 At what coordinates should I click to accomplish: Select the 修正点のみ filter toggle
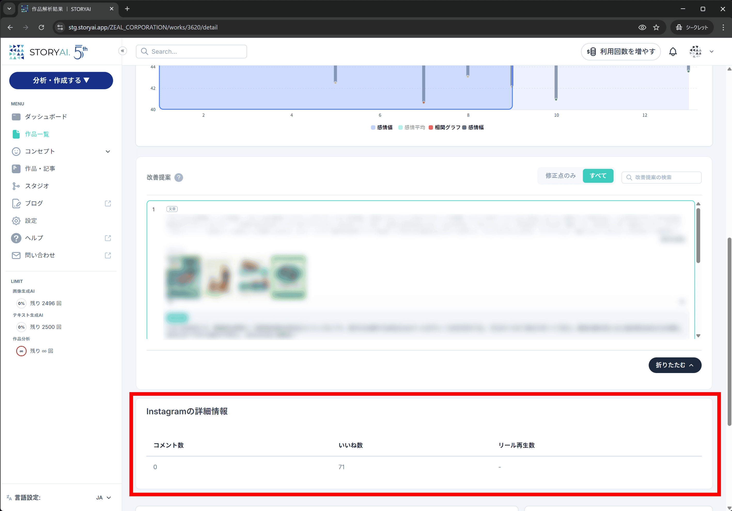(x=560, y=176)
